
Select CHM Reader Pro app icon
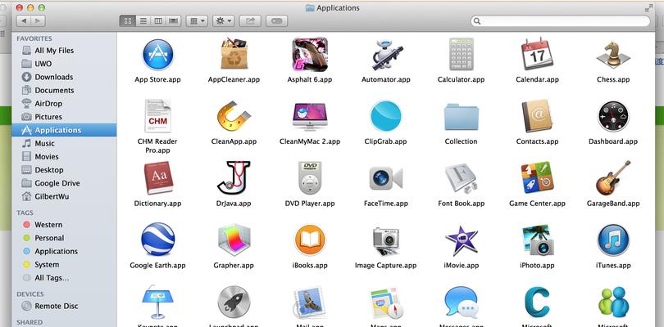click(157, 116)
